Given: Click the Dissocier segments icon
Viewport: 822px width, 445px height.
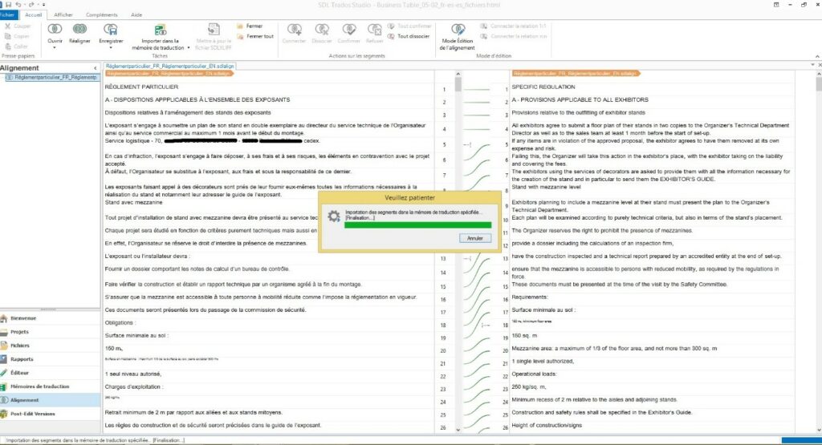Looking at the screenshot, I should pos(321,30).
